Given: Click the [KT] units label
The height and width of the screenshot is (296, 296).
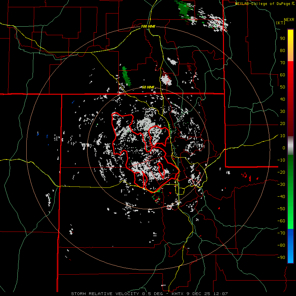Looking at the screenshot, I should click(x=281, y=23).
